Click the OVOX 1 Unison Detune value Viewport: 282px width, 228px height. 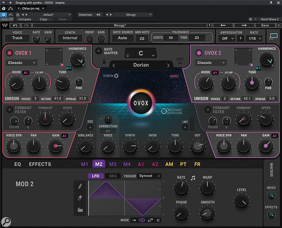click(58, 98)
